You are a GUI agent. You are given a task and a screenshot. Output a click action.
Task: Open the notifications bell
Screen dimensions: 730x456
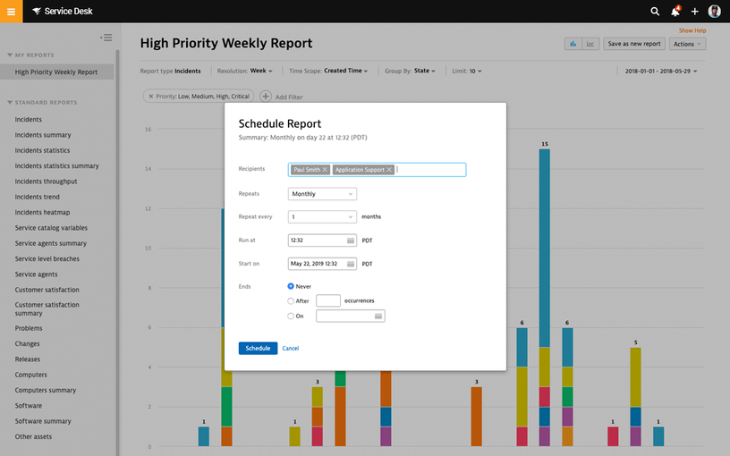pyautogui.click(x=675, y=11)
